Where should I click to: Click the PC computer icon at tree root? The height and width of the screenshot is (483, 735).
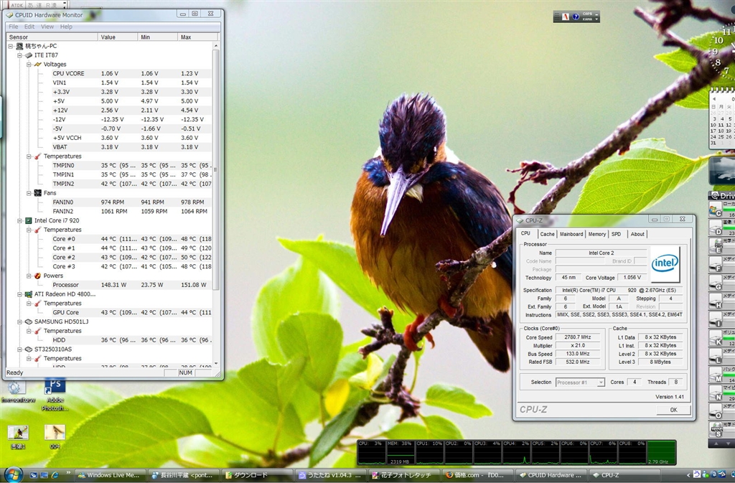[19, 46]
